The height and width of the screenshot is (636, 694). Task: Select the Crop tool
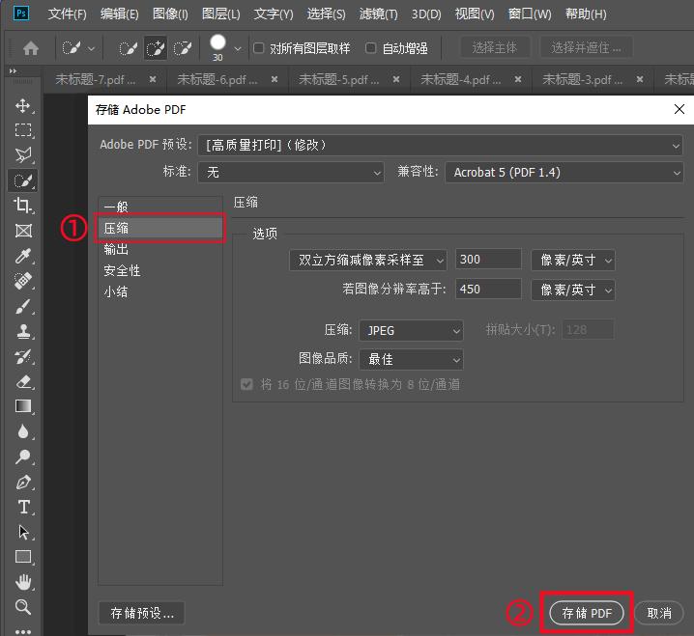click(x=23, y=206)
